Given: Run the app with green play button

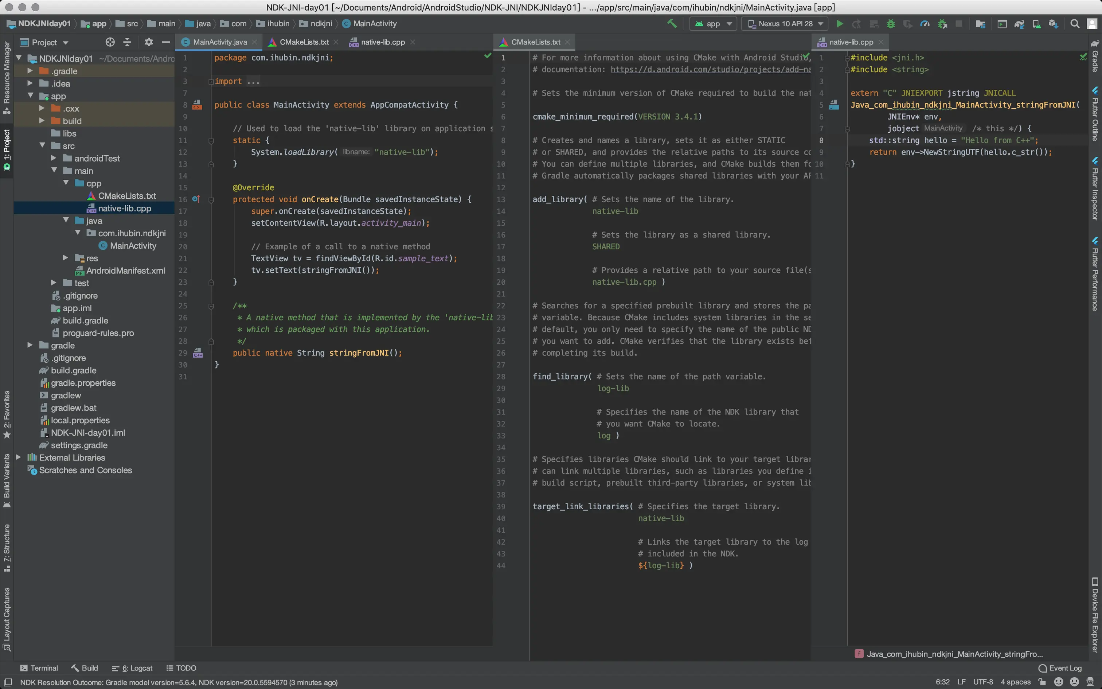Looking at the screenshot, I should [x=840, y=24].
